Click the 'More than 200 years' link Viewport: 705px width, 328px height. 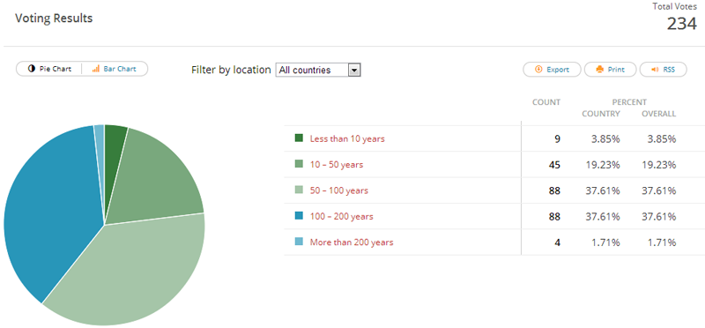352,242
